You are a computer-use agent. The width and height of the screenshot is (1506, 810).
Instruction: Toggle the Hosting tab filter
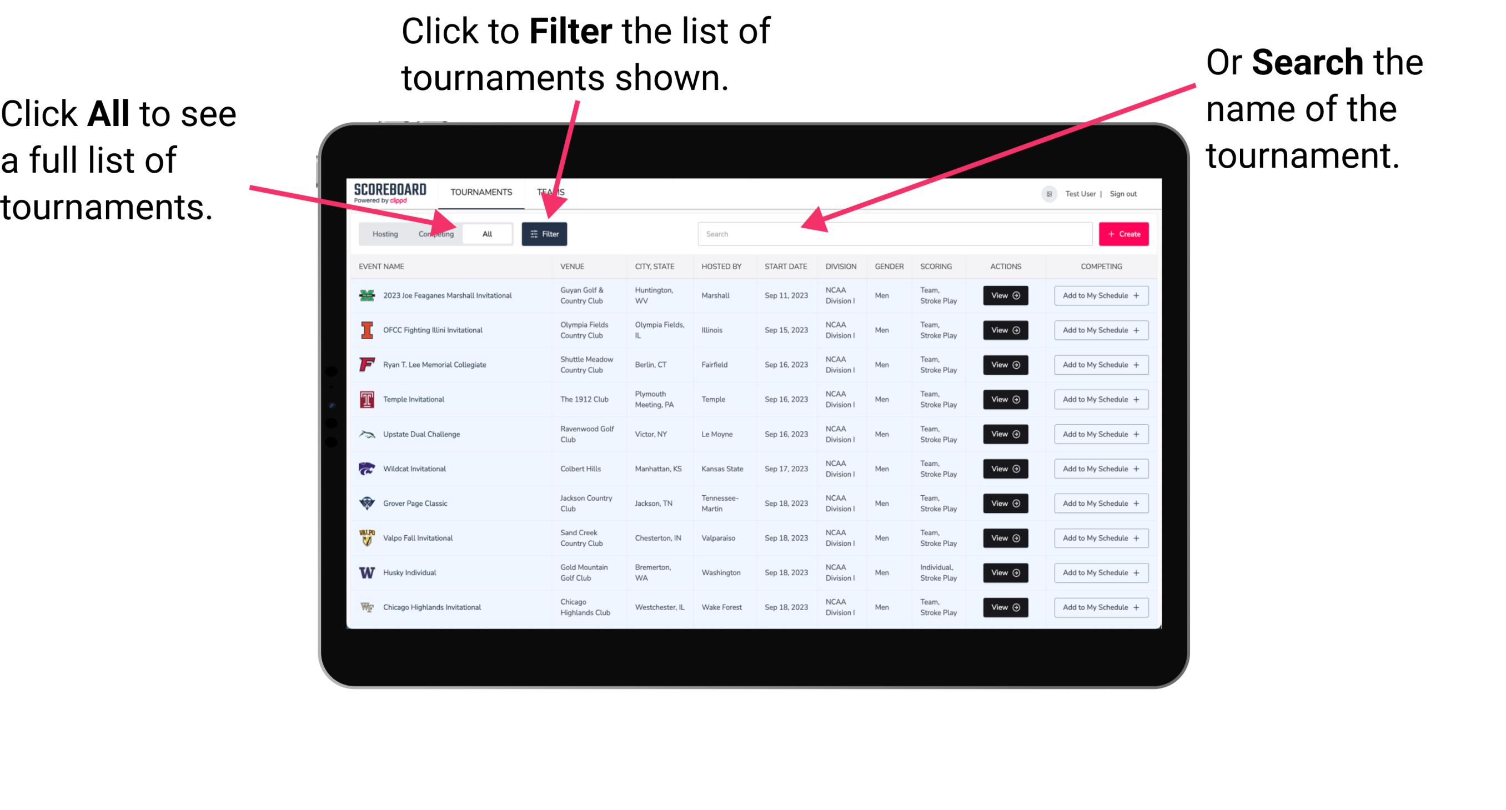coord(384,233)
